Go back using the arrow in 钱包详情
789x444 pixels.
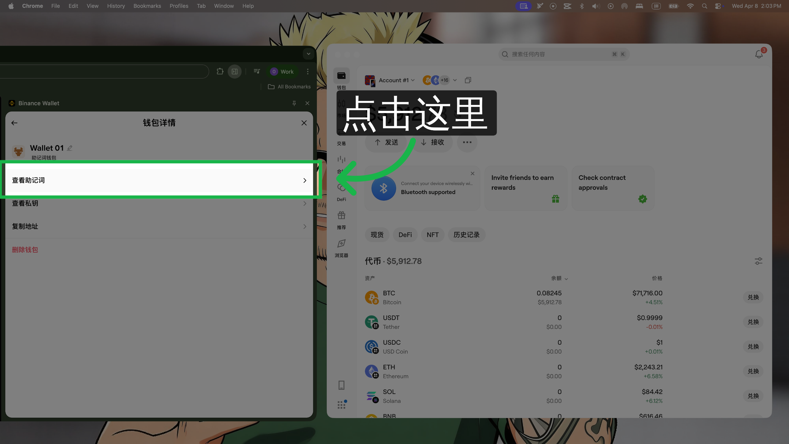point(14,123)
